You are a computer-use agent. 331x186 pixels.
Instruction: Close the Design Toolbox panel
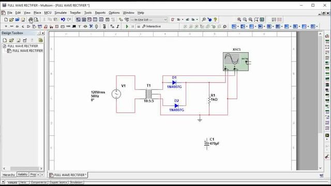click(x=43, y=33)
